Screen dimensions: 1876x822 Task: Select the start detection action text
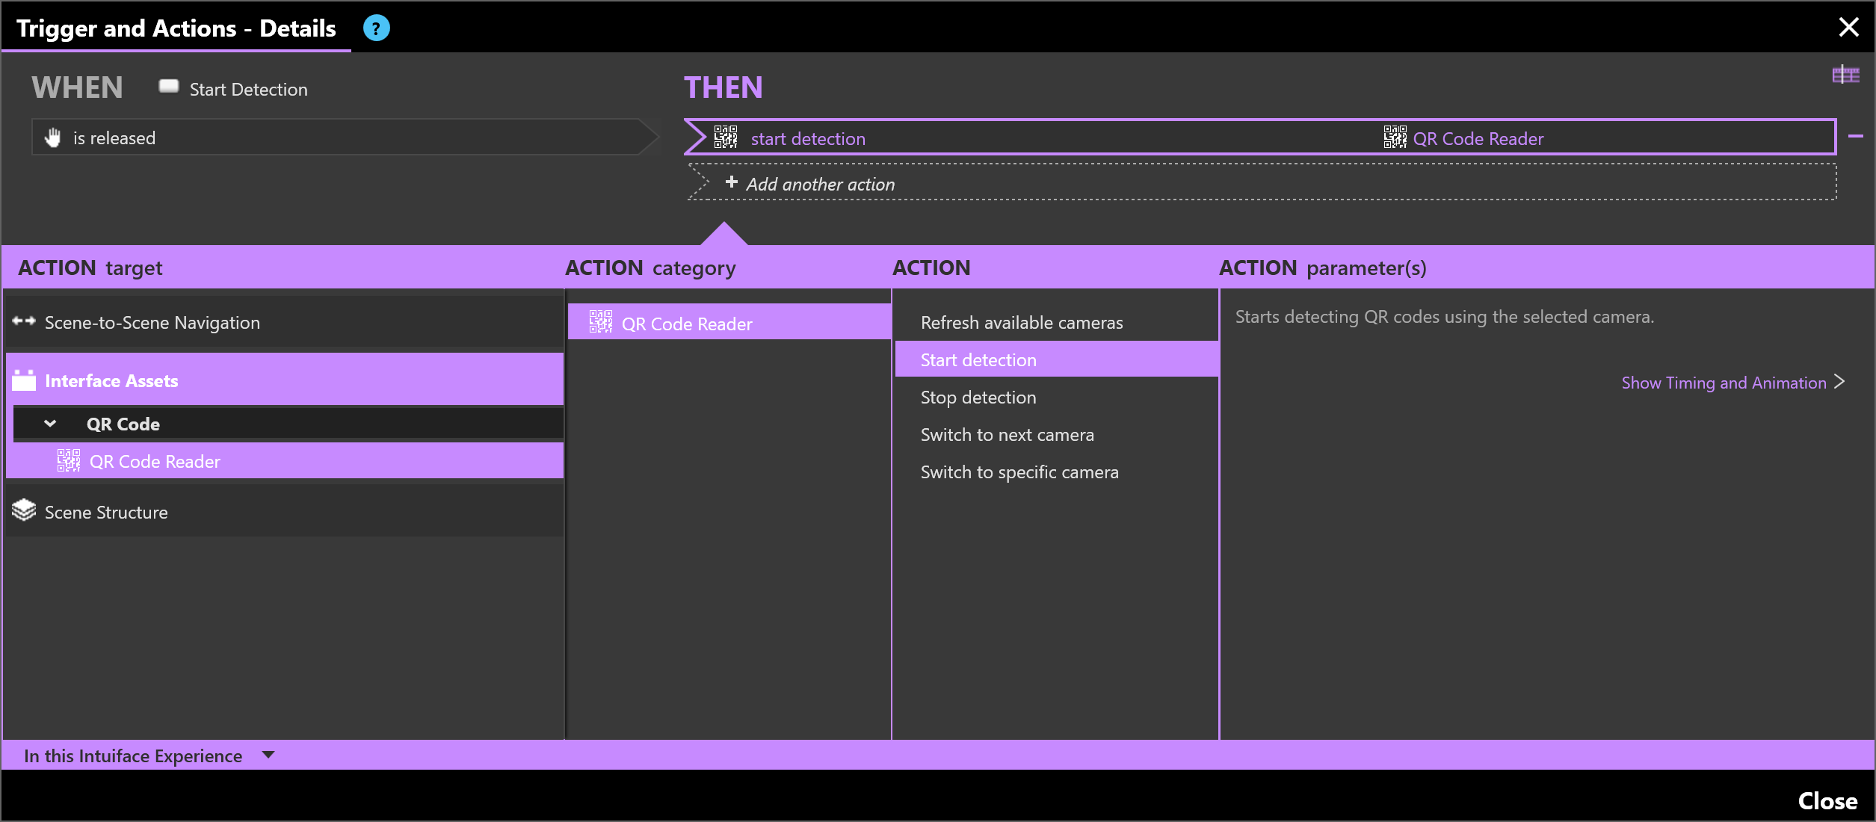[808, 139]
